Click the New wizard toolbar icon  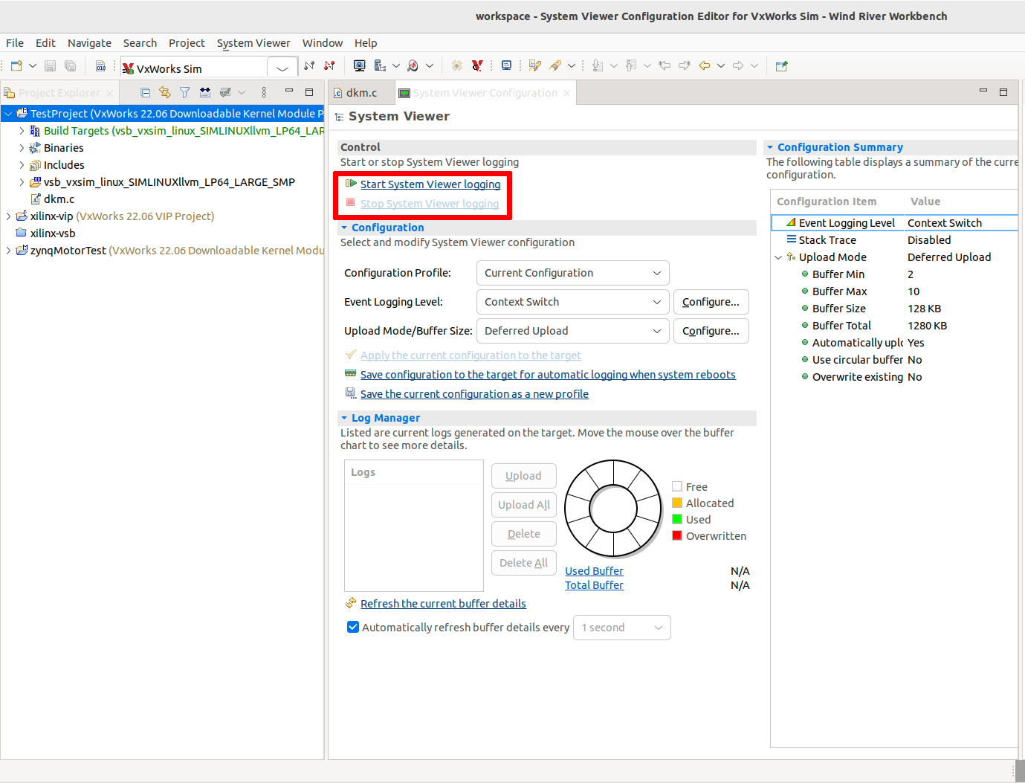click(x=16, y=66)
